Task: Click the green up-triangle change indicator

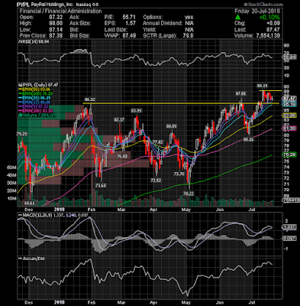Action: (x=237, y=17)
